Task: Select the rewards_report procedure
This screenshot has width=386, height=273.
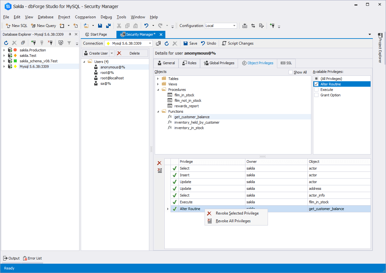Action: pos(187,106)
